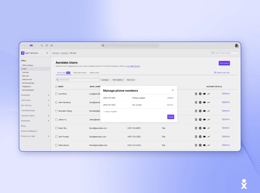
Task: Open the video icon in Jenny Yu's account details
Action: [204, 119]
